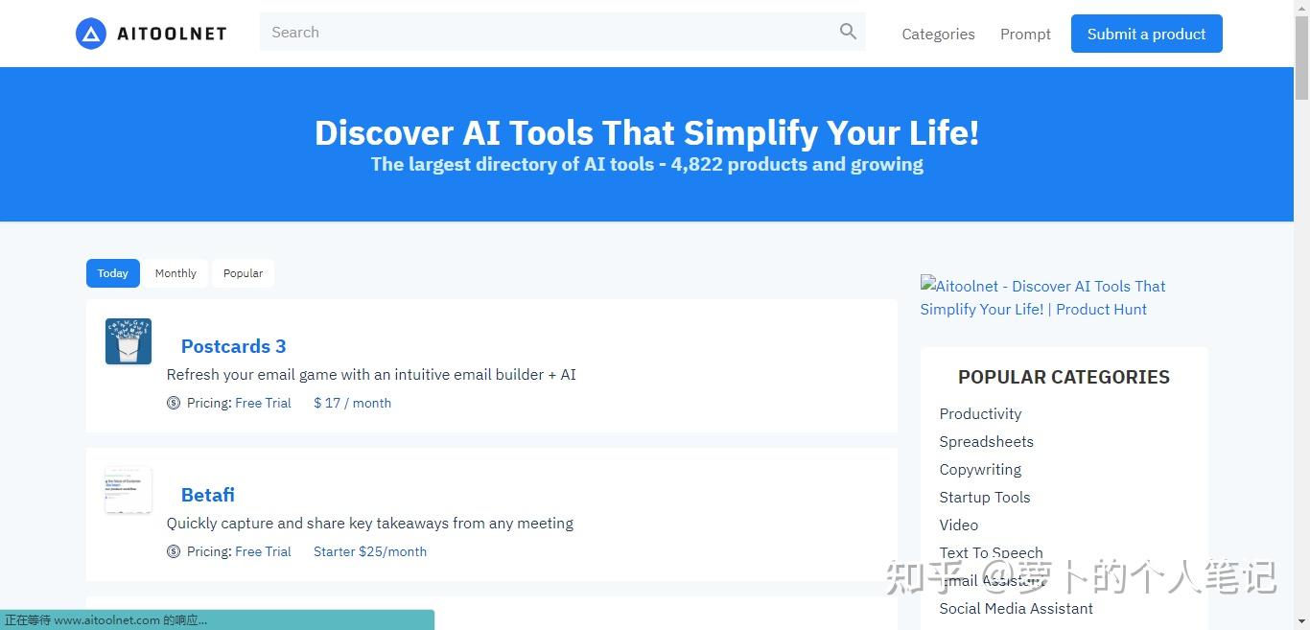Image resolution: width=1310 pixels, height=630 pixels.
Task: Click the search magnifier icon
Action: click(848, 32)
